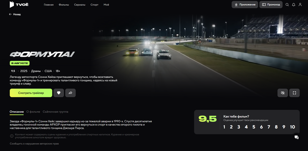This screenshot has height=151, width=308.
Task: Rate the film 7
Action: [269, 127]
